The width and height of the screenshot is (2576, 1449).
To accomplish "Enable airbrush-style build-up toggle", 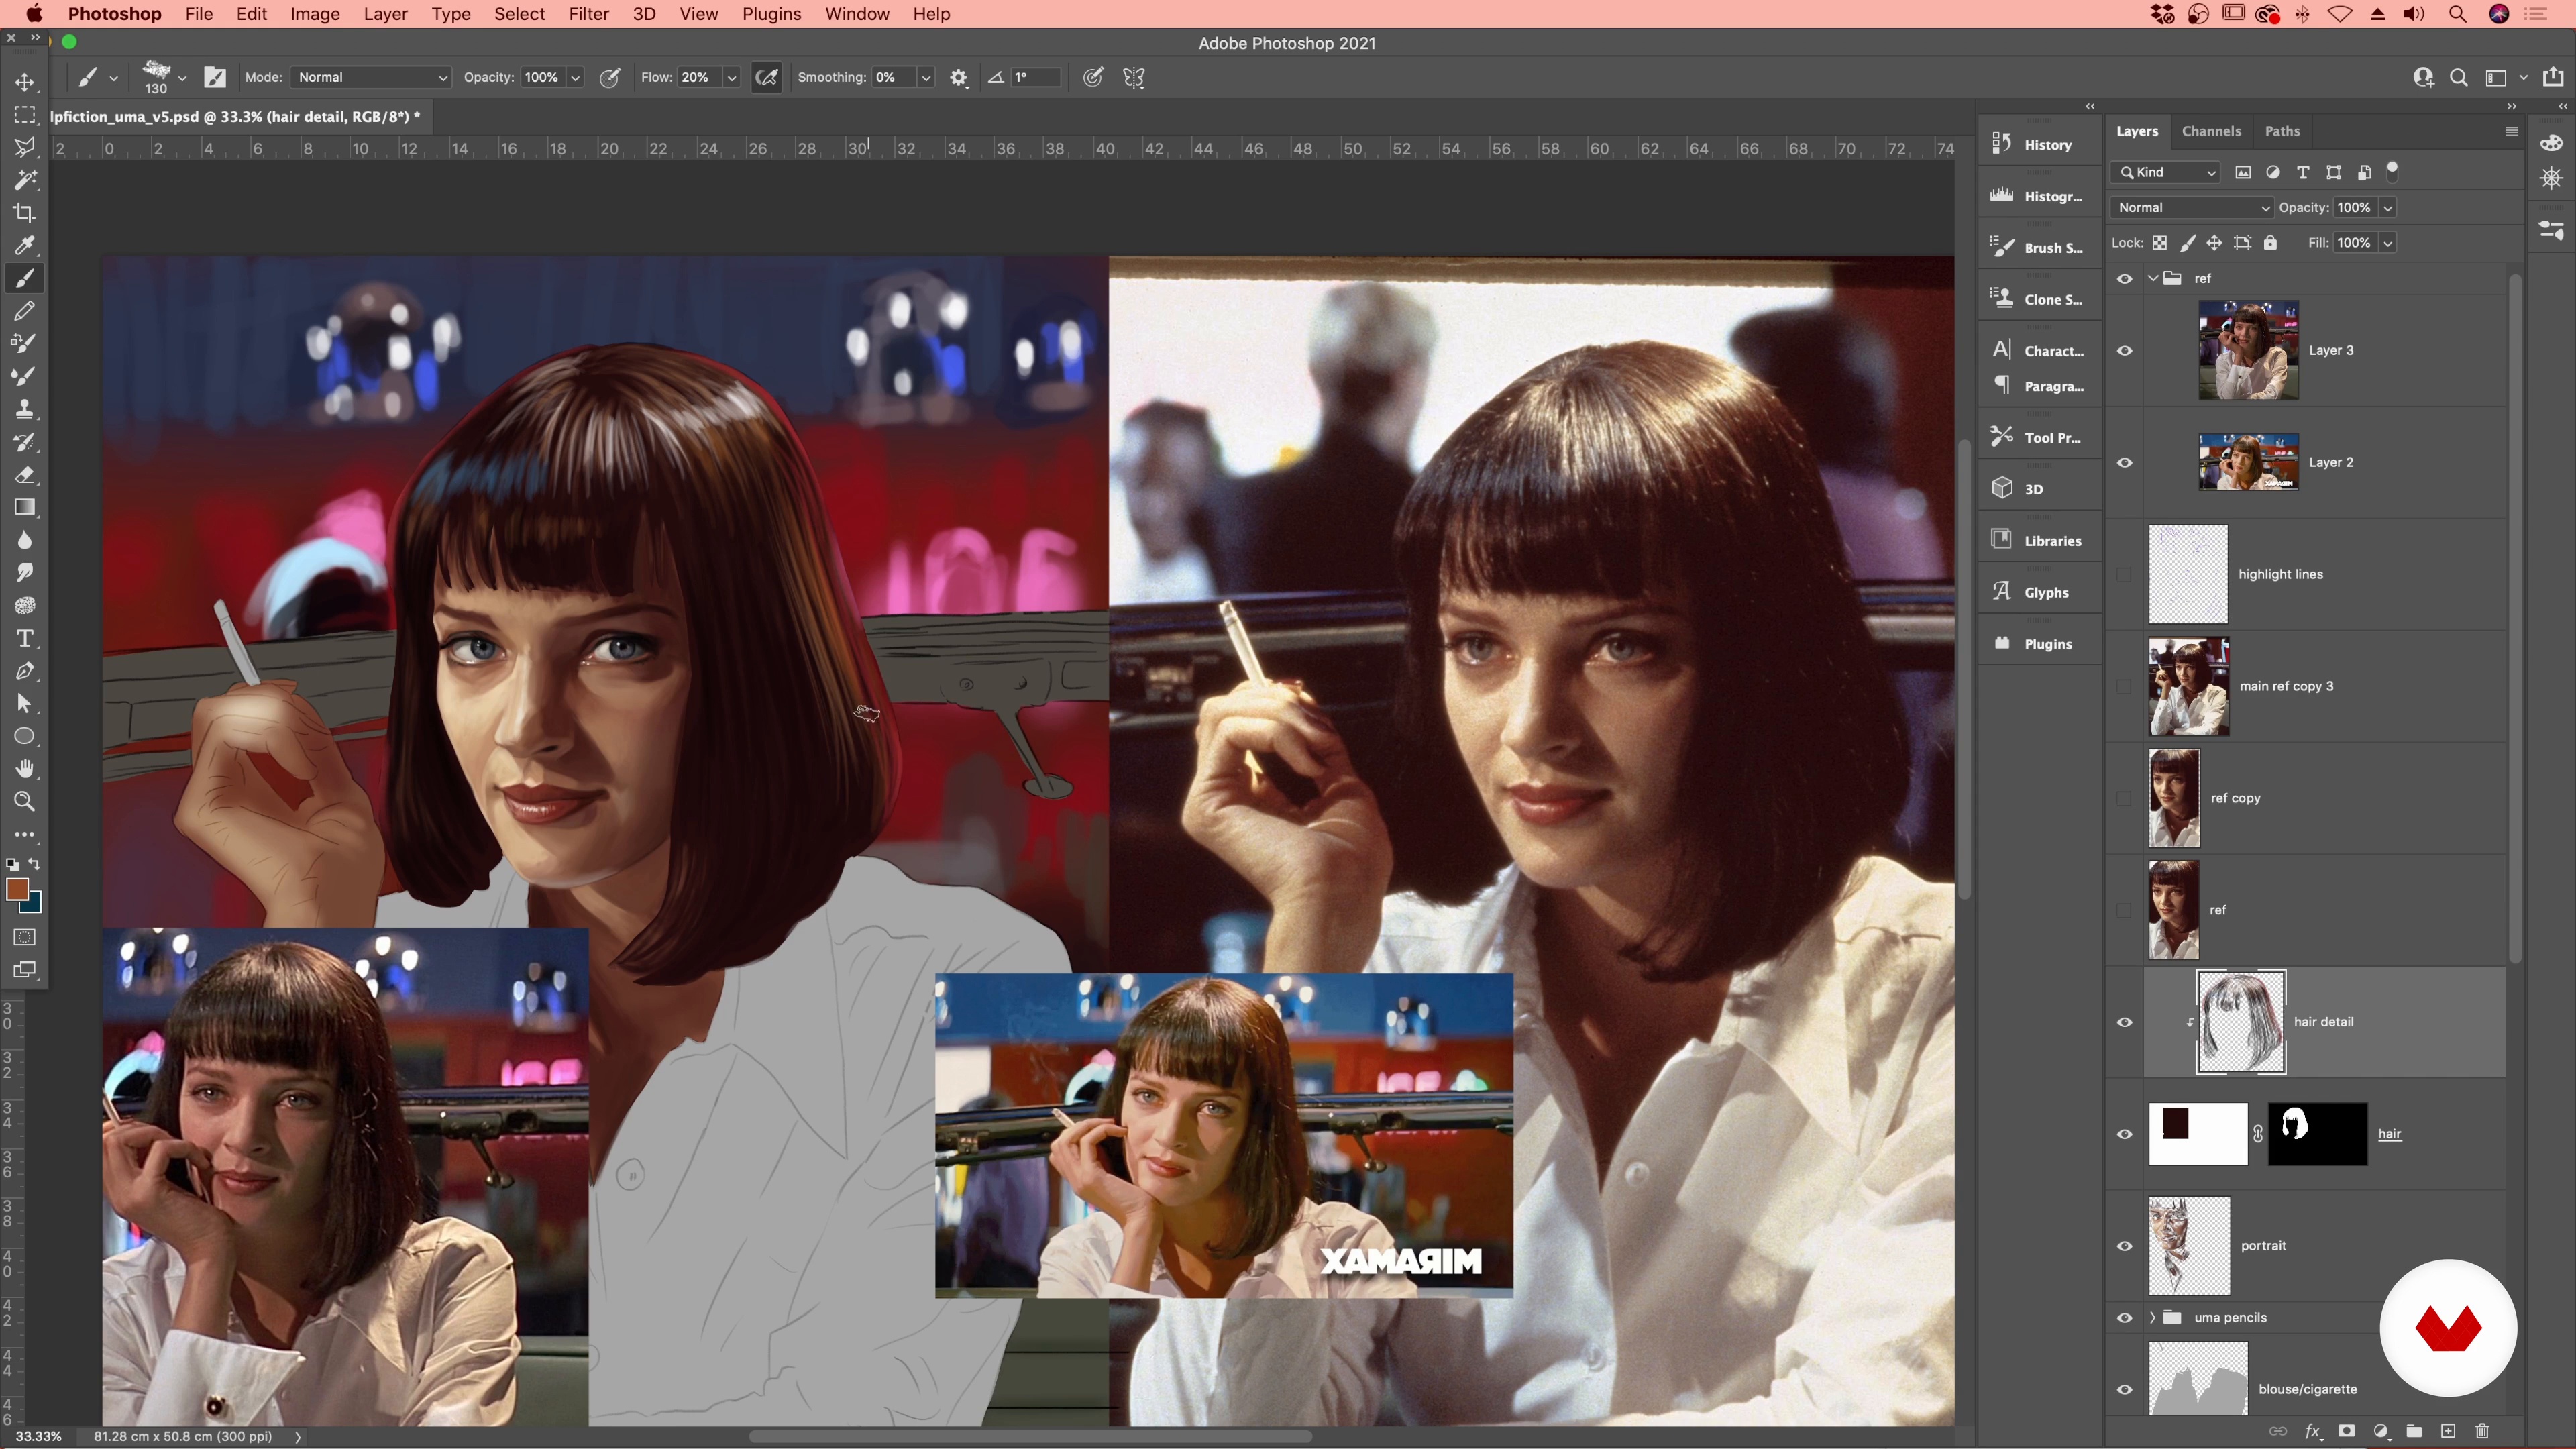I will point(767,77).
